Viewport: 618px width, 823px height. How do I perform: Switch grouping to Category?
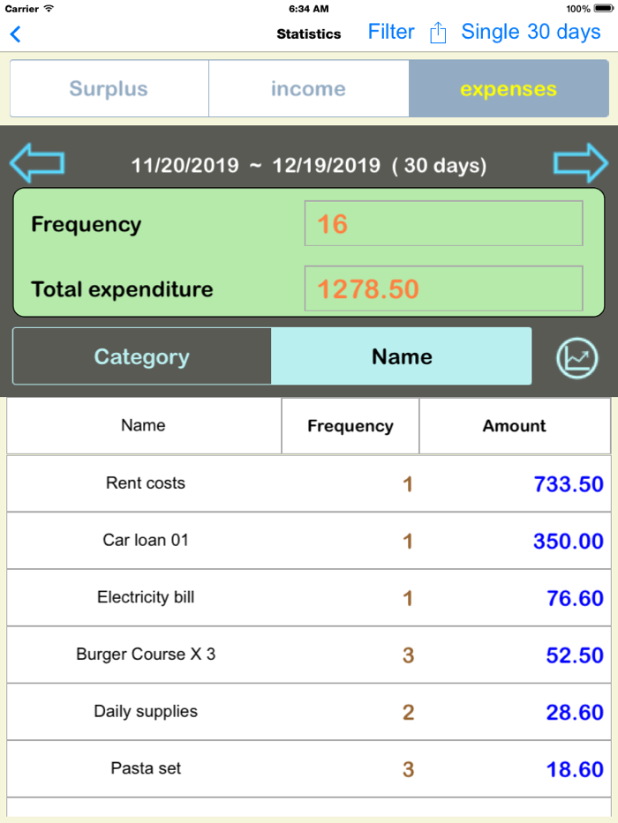[141, 356]
